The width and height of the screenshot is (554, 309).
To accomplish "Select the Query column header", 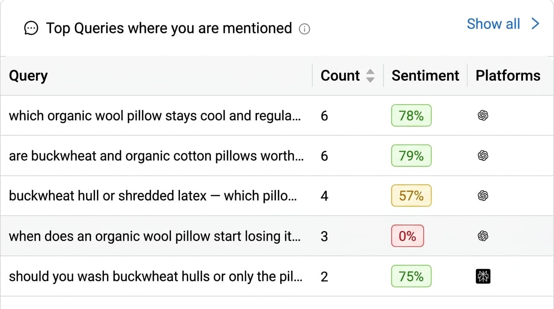I will point(28,76).
